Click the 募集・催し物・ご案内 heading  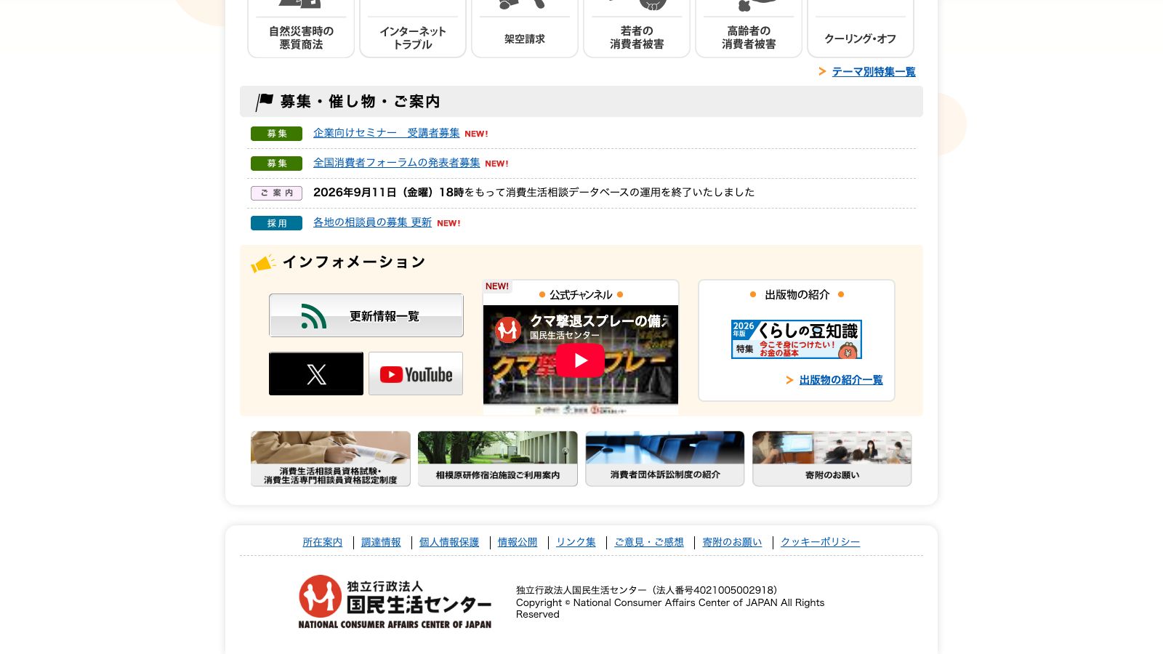[360, 102]
